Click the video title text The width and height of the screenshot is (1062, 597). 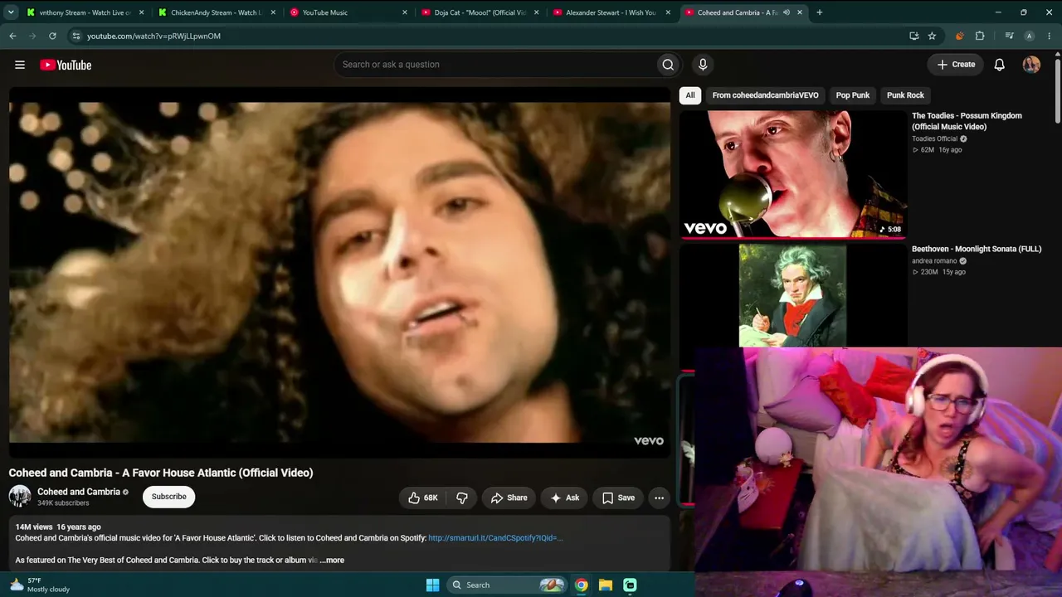[x=161, y=473]
